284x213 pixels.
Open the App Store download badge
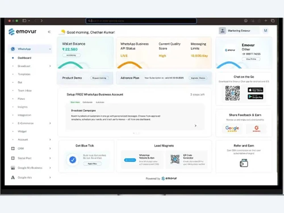(256, 90)
